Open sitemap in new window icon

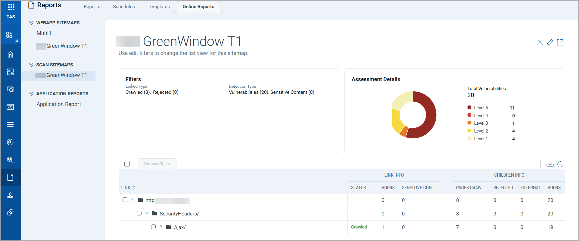(560, 42)
